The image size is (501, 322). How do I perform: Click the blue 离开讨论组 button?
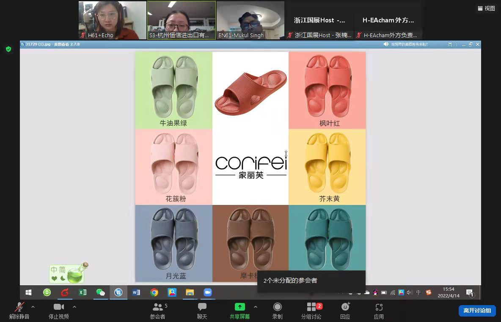[x=477, y=311]
